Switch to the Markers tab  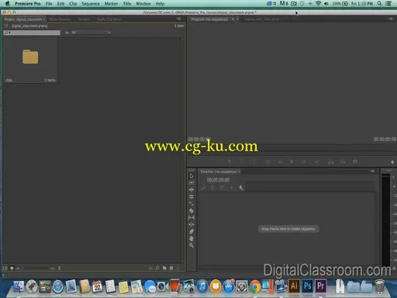tap(84, 19)
